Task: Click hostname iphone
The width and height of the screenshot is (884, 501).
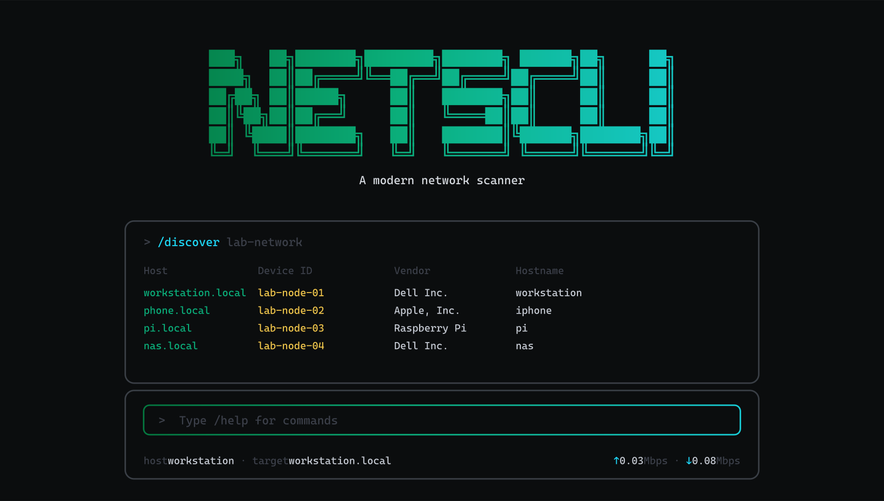Action: point(534,311)
